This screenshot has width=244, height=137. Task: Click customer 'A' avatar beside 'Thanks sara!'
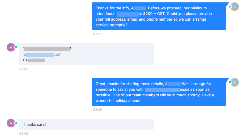click(11, 123)
